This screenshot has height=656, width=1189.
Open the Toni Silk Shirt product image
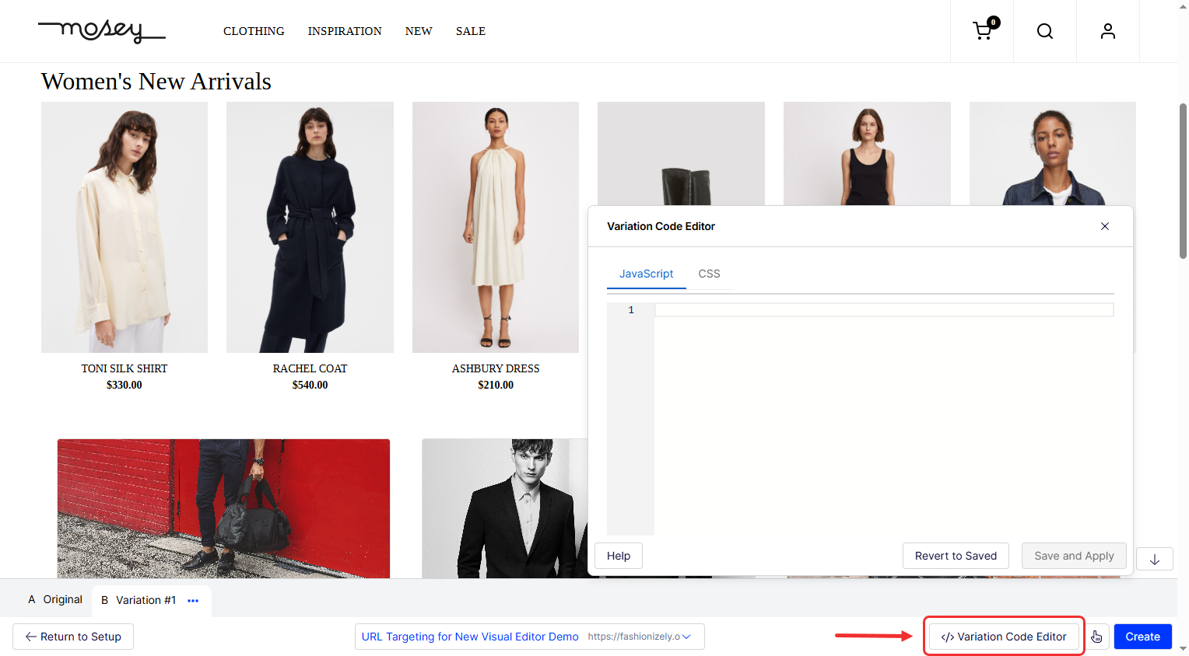125,227
